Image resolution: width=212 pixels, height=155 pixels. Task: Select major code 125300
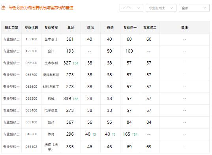coord(31,51)
